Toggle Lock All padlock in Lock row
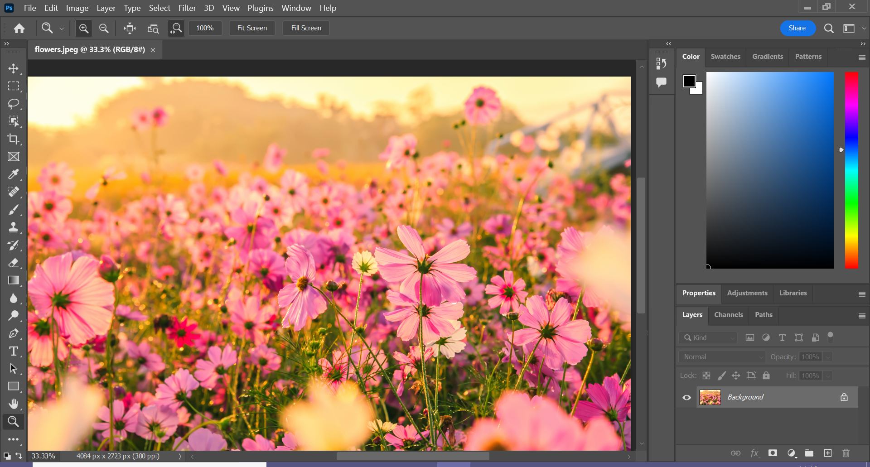 click(x=766, y=376)
